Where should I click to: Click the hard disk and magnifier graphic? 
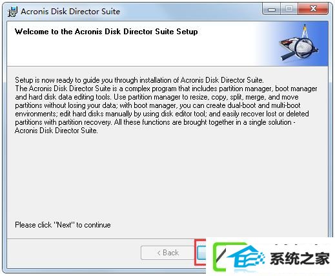(299, 47)
